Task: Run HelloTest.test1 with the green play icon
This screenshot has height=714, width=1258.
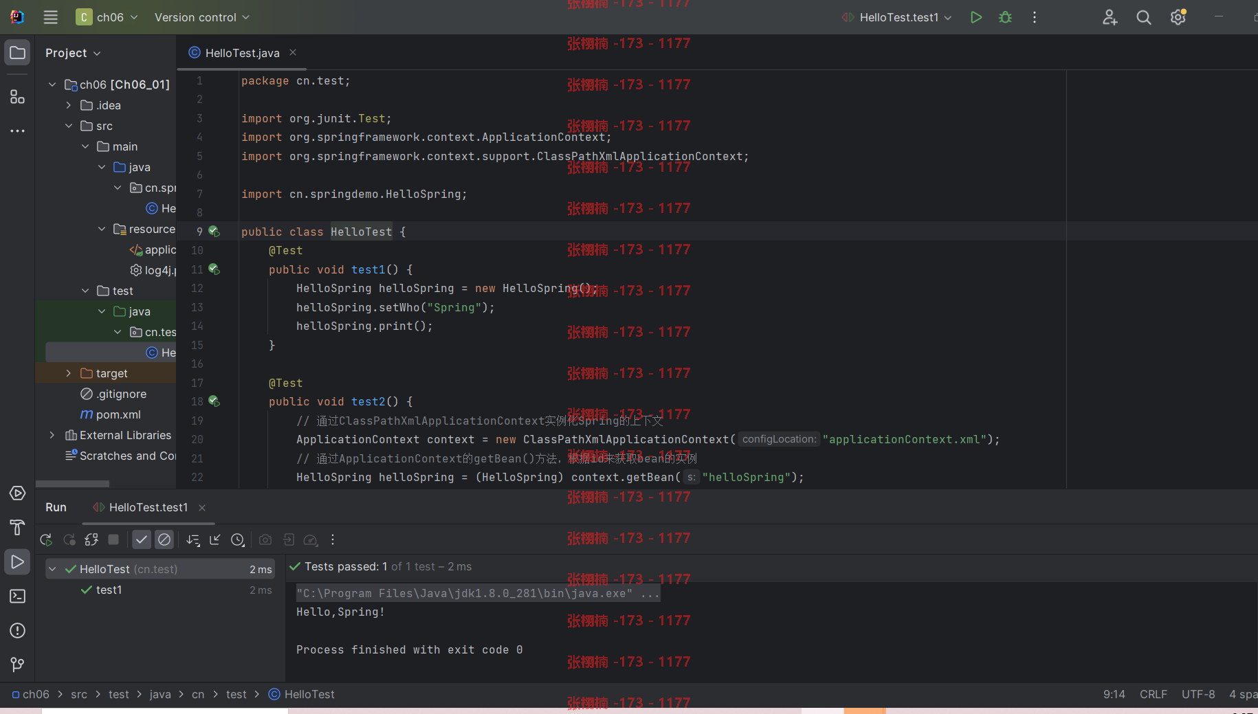Action: 975,17
